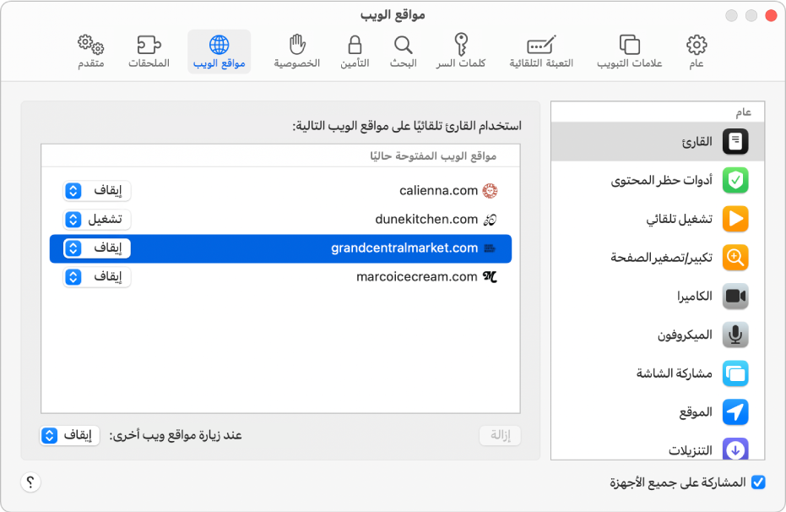Select the calienna.com row

click(280, 191)
